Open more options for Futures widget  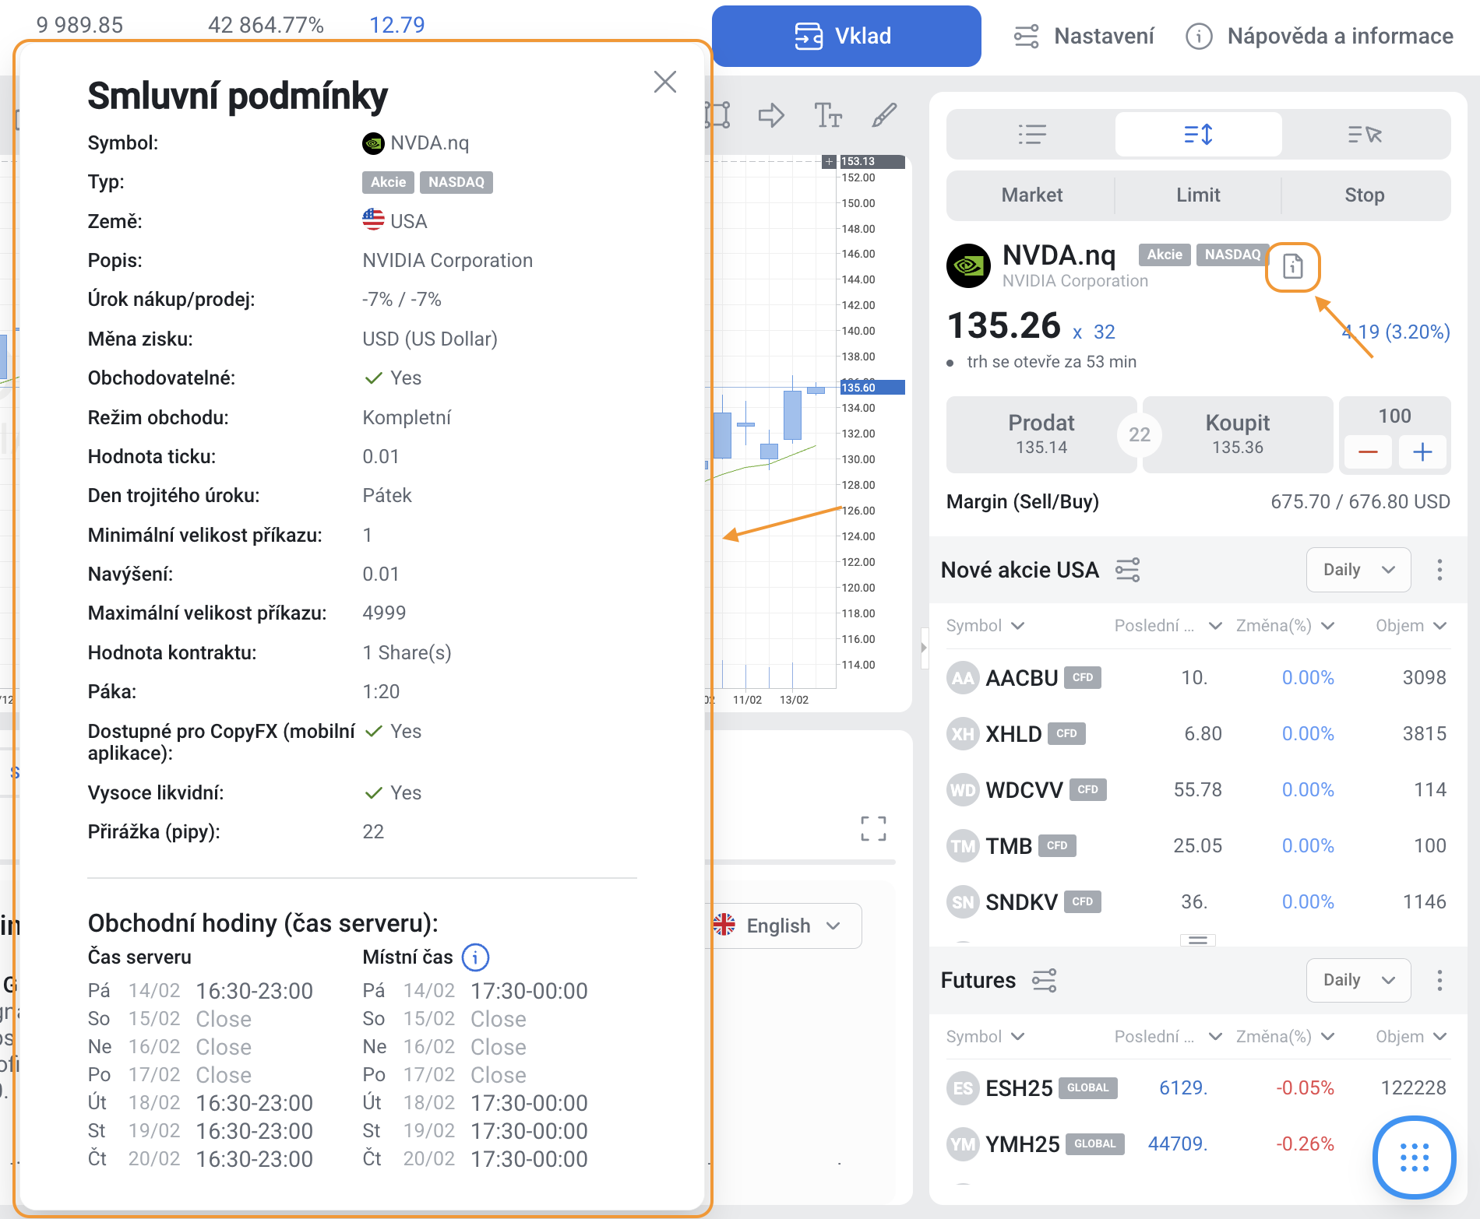pyautogui.click(x=1439, y=980)
